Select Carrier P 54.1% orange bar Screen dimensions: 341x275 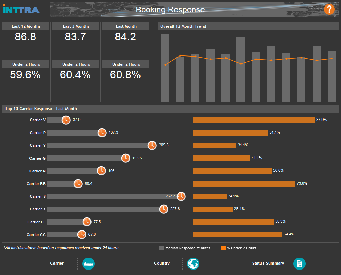pos(231,133)
